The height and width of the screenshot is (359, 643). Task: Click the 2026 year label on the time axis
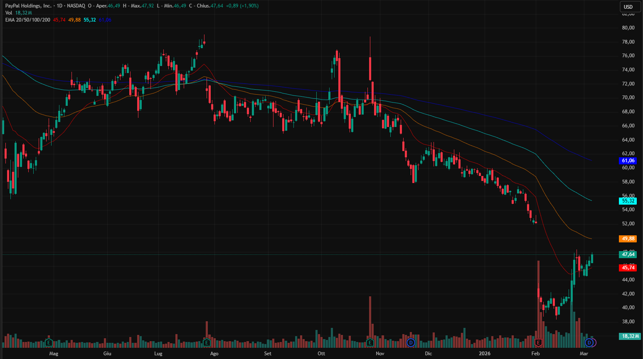pyautogui.click(x=485, y=354)
